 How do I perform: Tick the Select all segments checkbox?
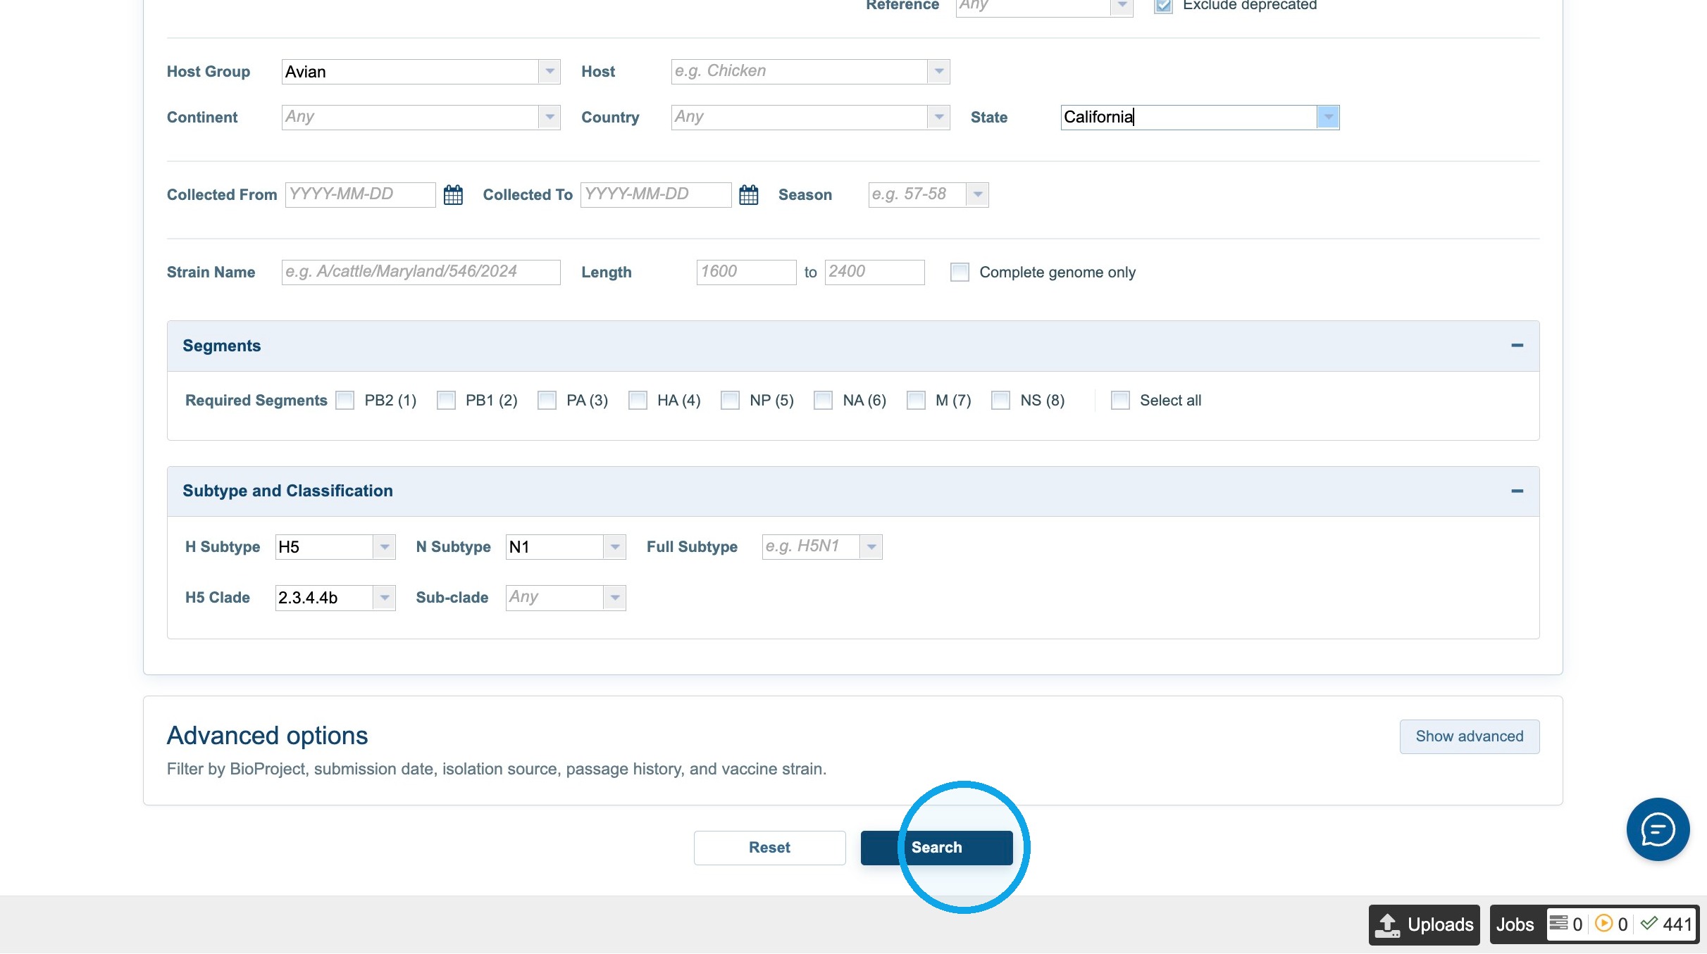click(1120, 401)
